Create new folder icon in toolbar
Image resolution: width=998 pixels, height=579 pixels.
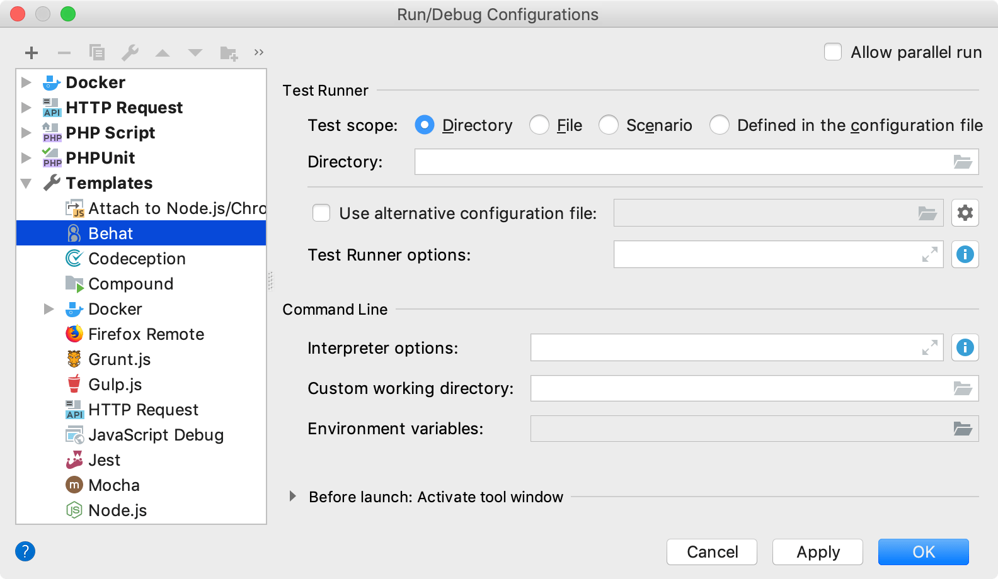tap(229, 53)
